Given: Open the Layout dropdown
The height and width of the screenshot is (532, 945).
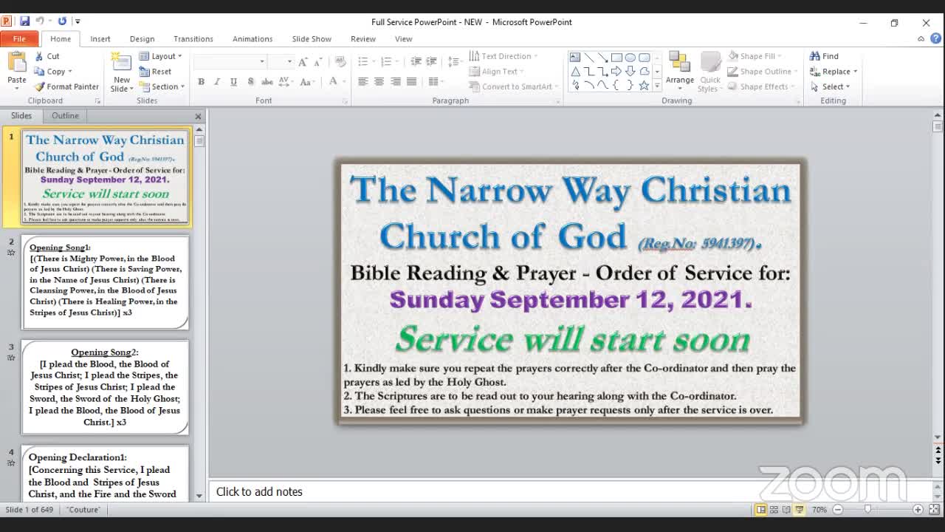Looking at the screenshot, I should 160,56.
